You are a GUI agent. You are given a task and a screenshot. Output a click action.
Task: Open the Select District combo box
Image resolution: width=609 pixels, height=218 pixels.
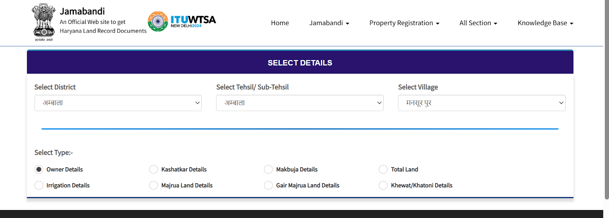click(118, 103)
